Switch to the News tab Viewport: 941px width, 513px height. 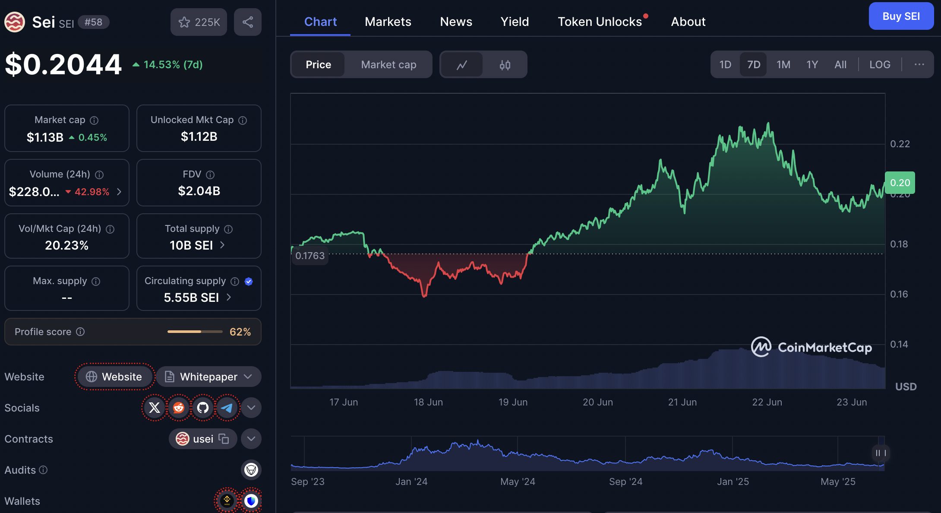pyautogui.click(x=456, y=22)
